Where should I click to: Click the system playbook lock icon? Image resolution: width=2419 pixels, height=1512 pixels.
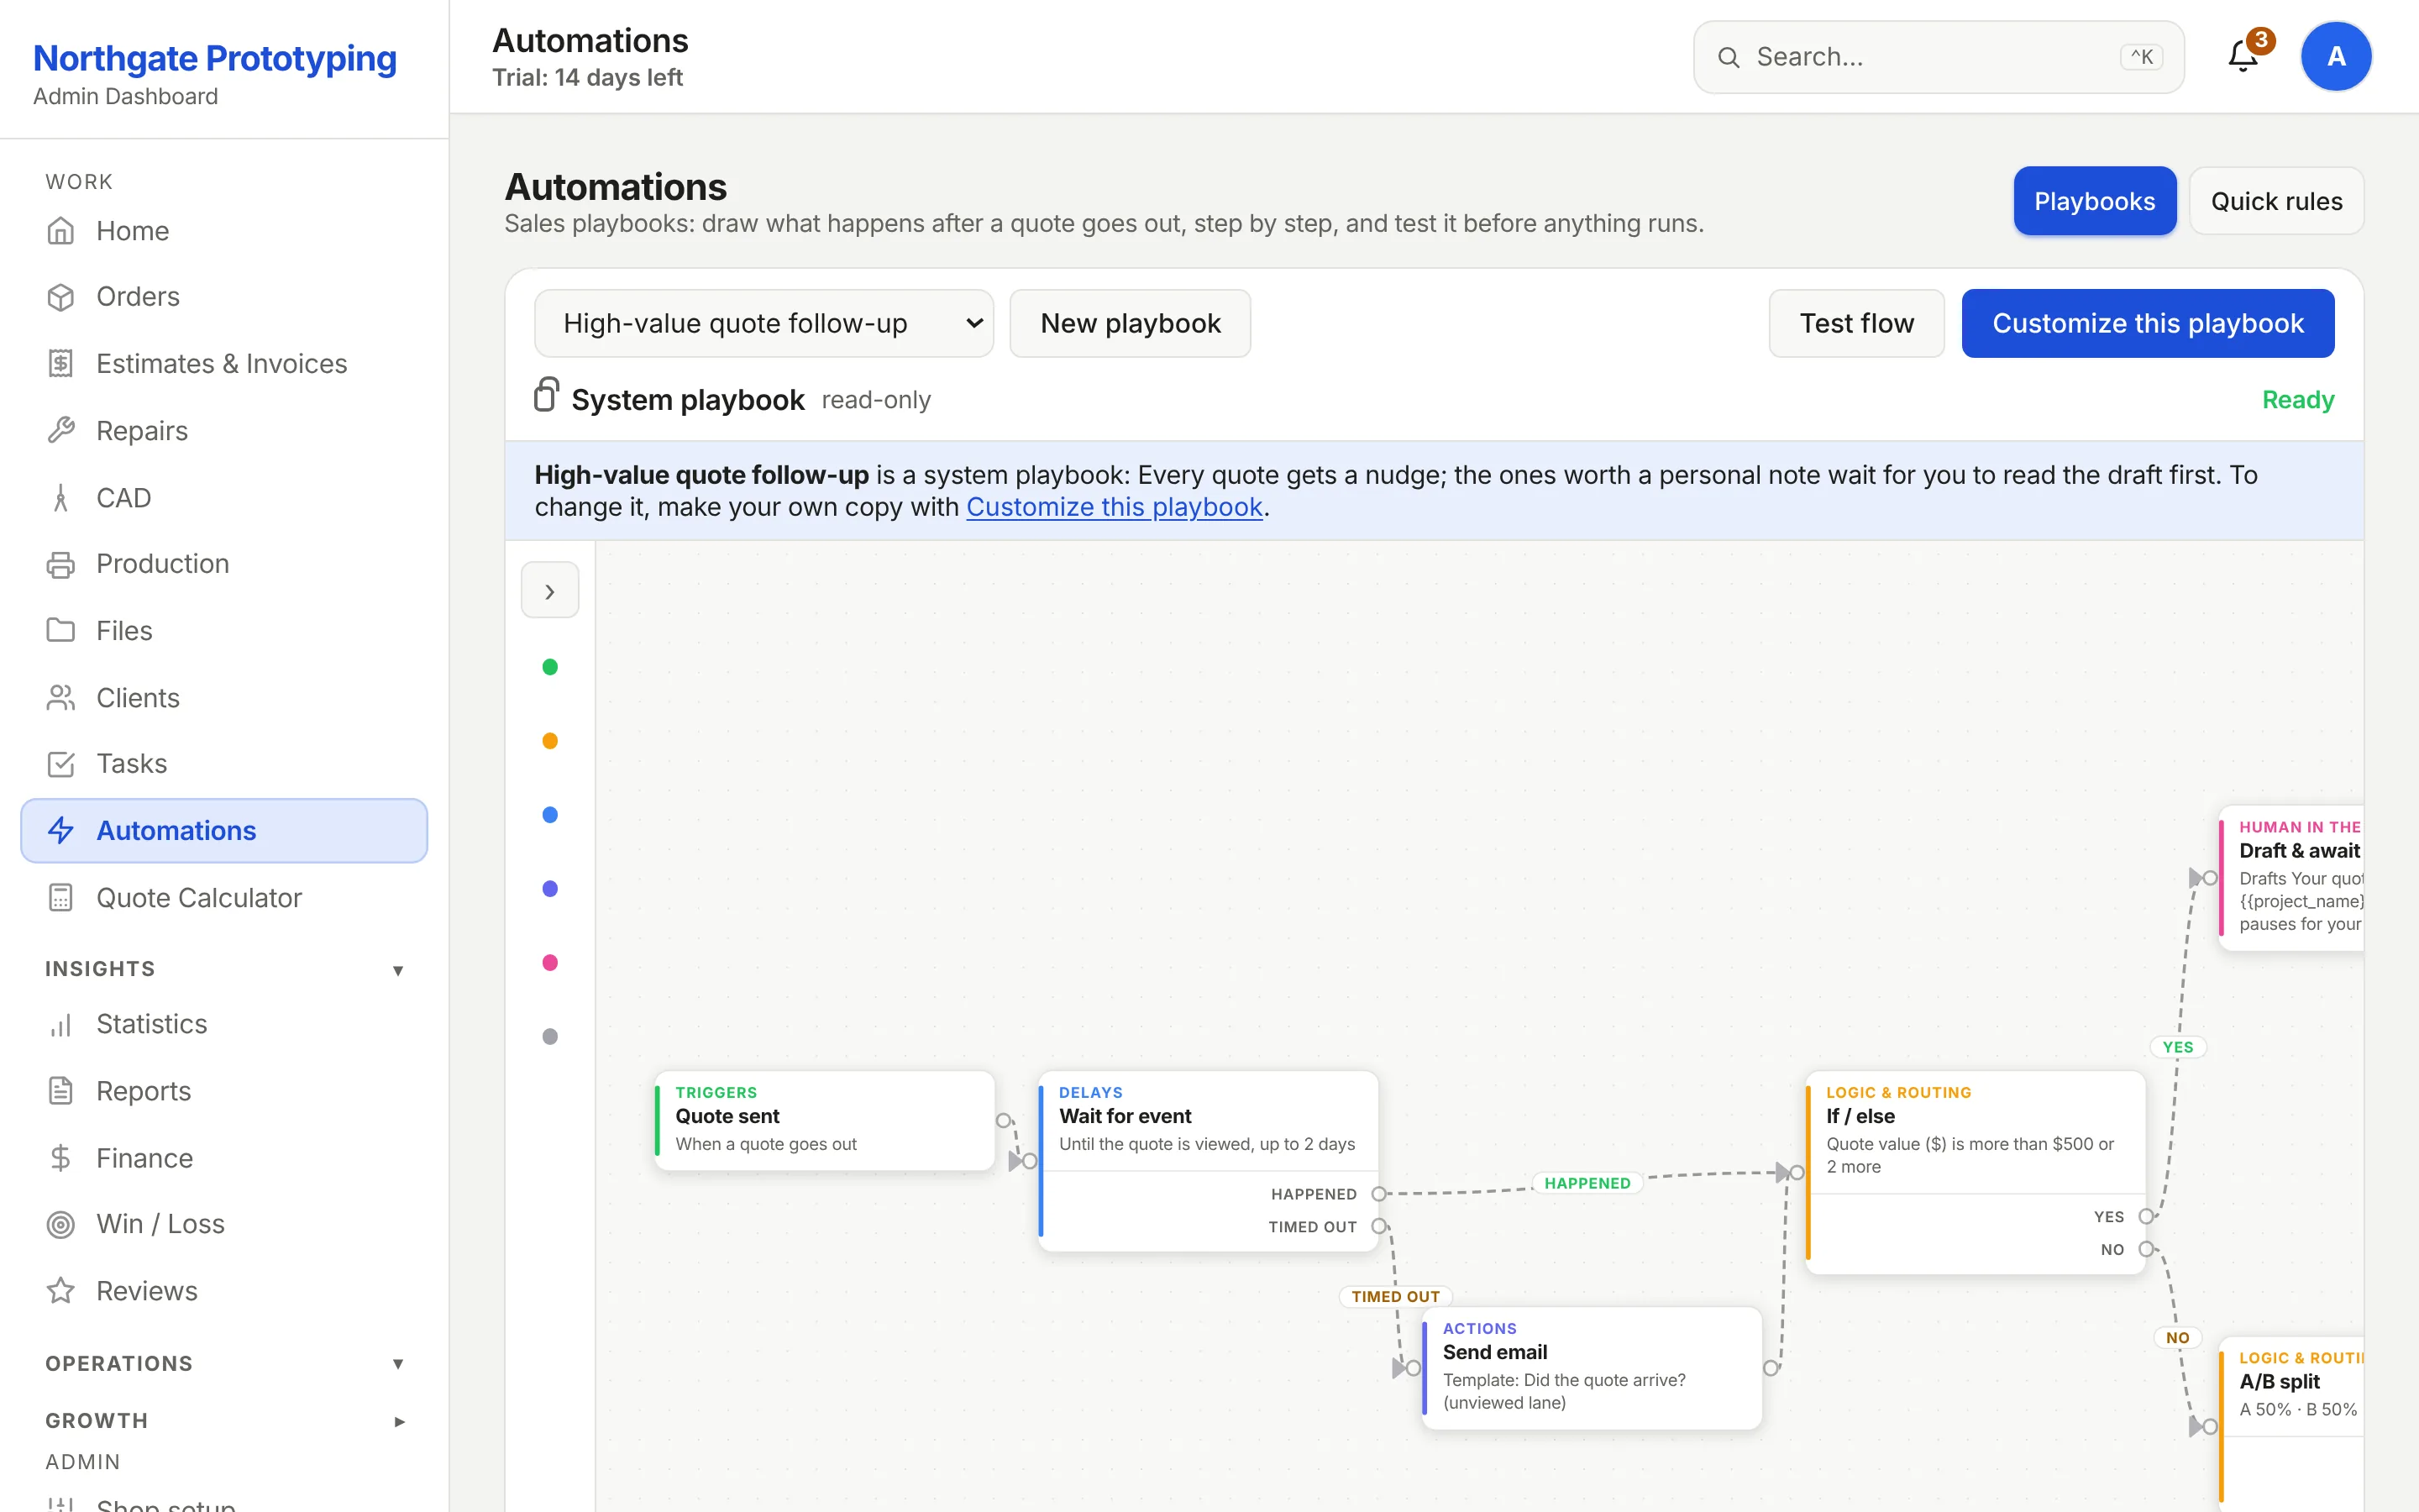[546, 395]
